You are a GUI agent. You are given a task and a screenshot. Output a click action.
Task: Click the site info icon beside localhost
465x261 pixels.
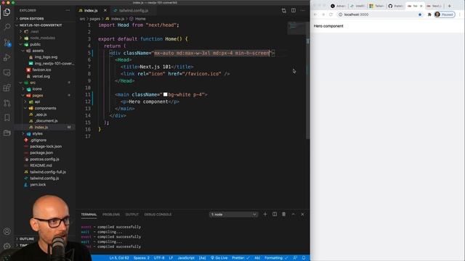(x=341, y=14)
